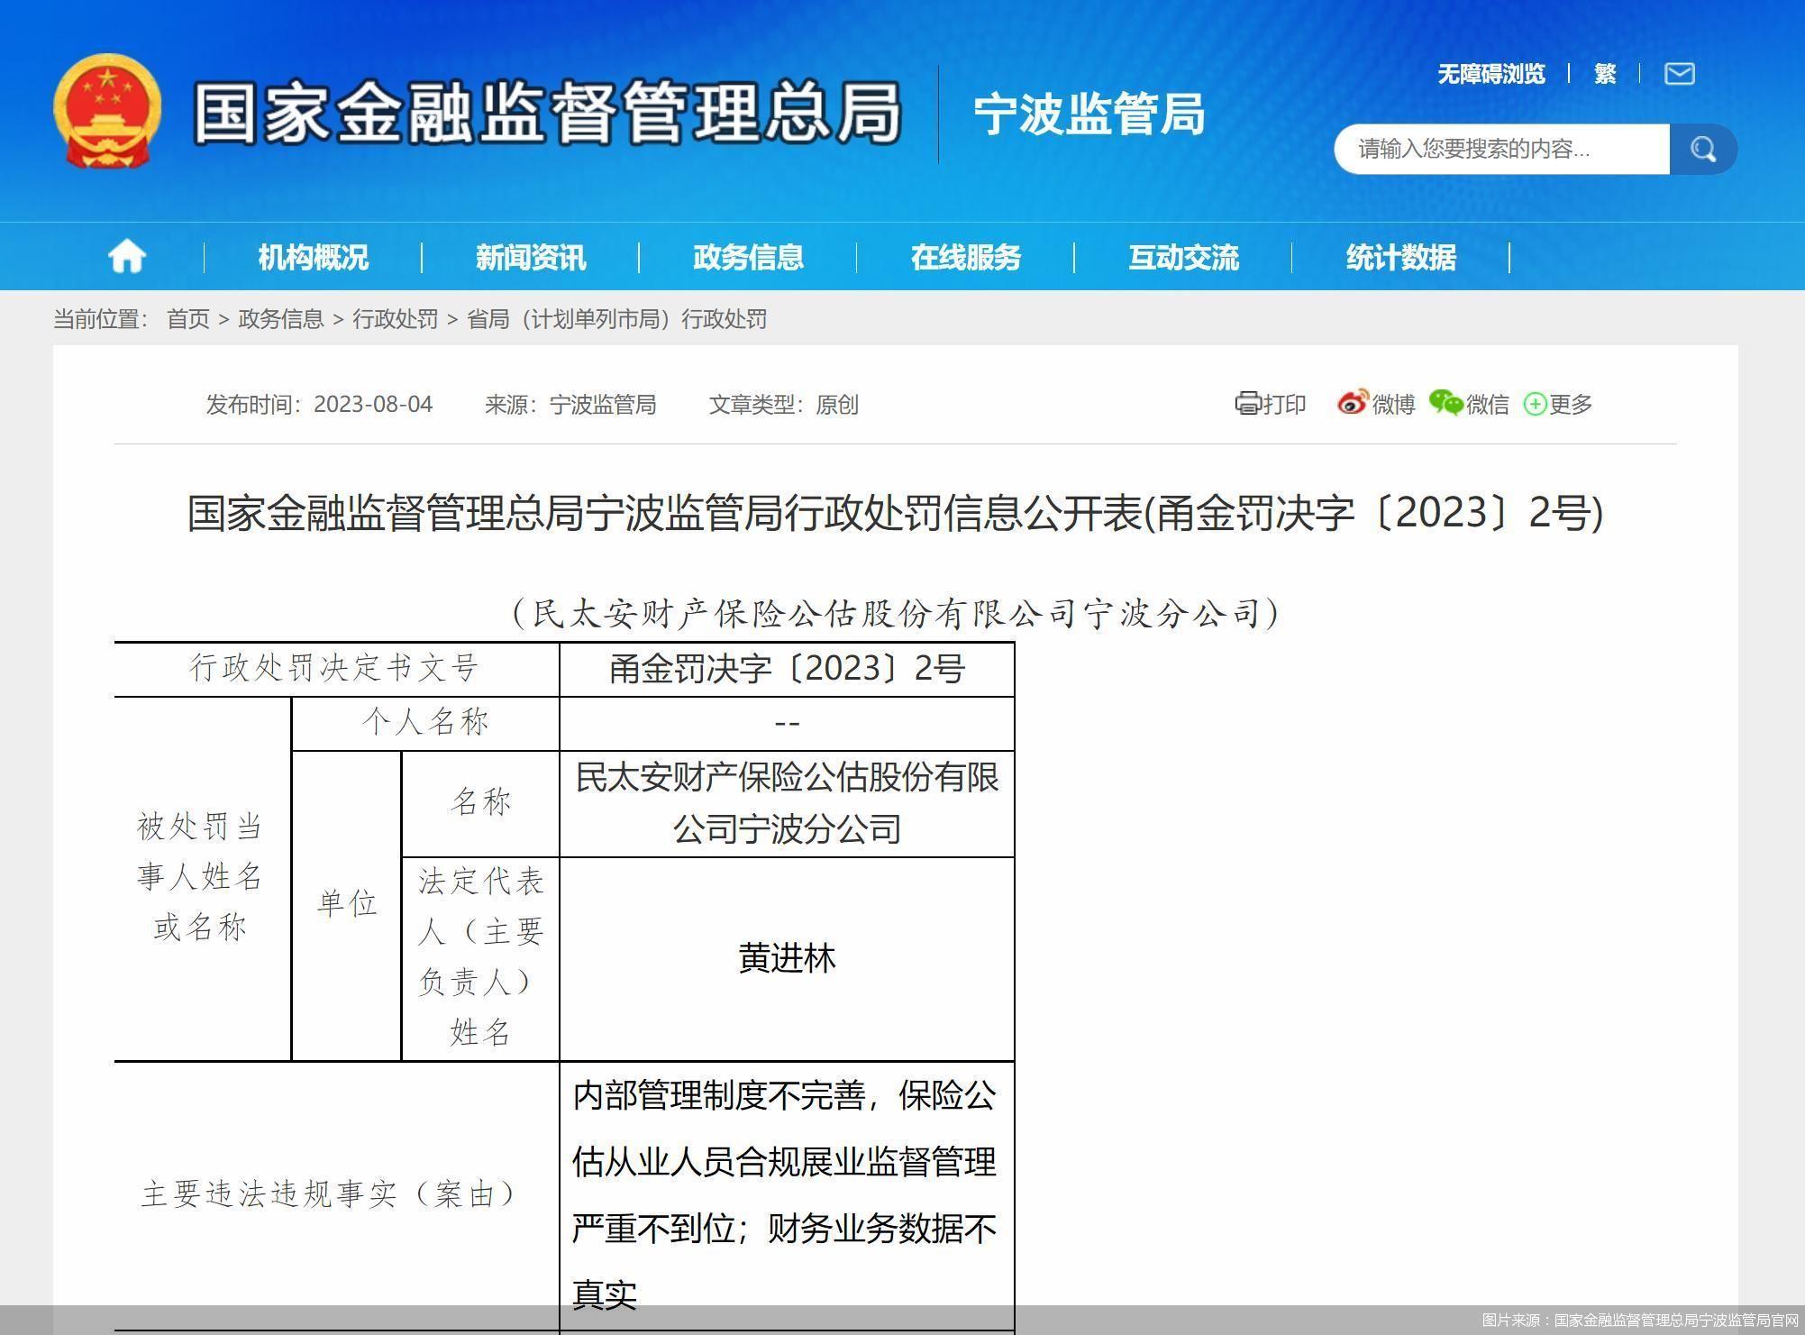Click the image source caption at bottom

[x=1639, y=1321]
